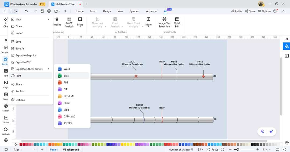
Task: Select Excel in export formats submenu
Action: (72, 76)
